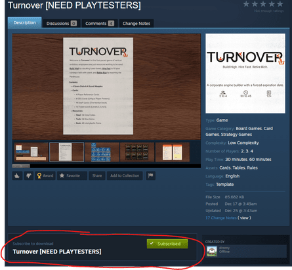Switch to the Description tab
292x270 pixels.
(x=24, y=22)
